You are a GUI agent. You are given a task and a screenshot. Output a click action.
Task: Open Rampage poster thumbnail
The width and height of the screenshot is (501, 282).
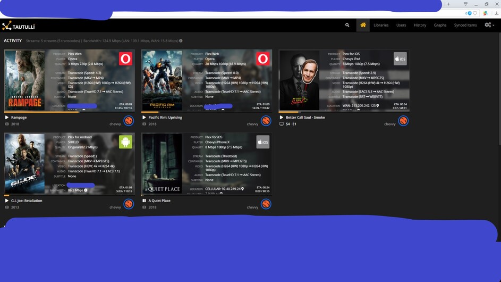[25, 80]
